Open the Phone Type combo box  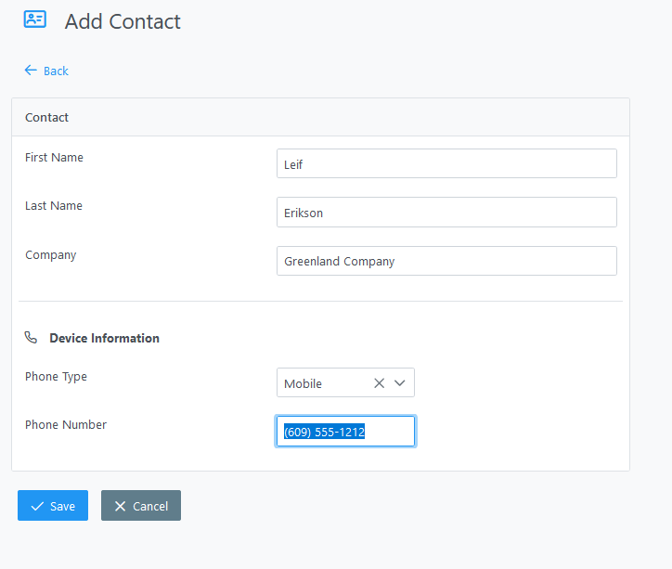coord(345,382)
